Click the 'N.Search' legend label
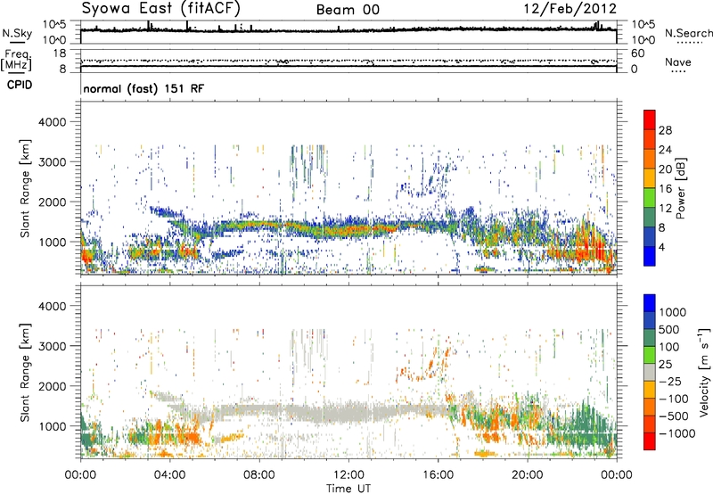Screen dimensions: 713x494 (688, 33)
